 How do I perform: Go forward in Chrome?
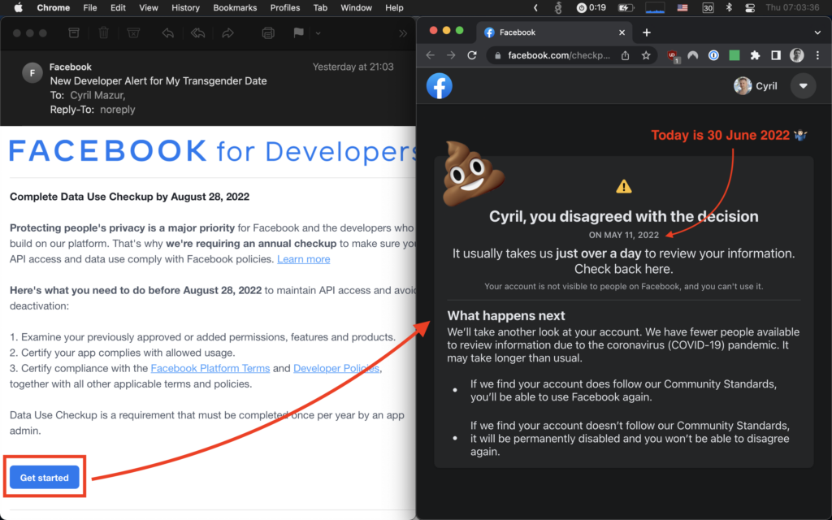(451, 55)
